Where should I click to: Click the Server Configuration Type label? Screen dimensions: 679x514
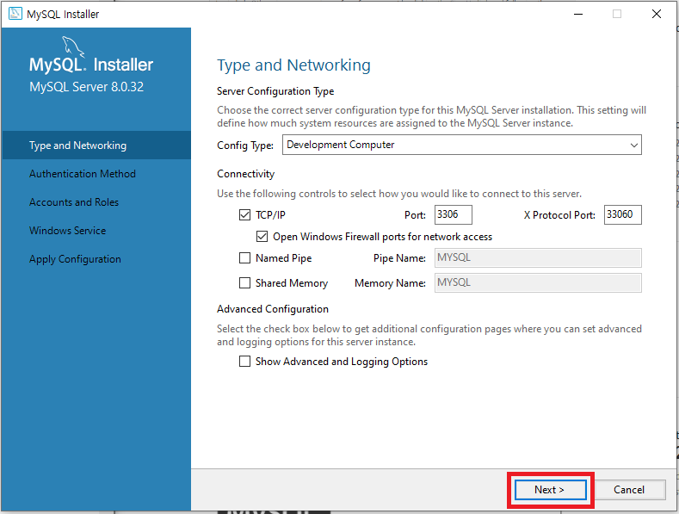tap(275, 91)
